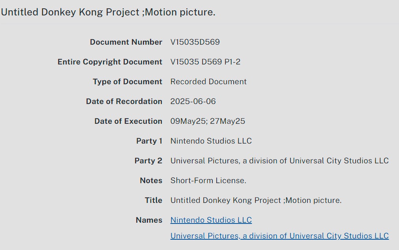Click the Party 2 field label

pos(148,161)
